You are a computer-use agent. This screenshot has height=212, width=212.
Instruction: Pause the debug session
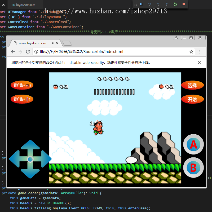click(x=141, y=4)
